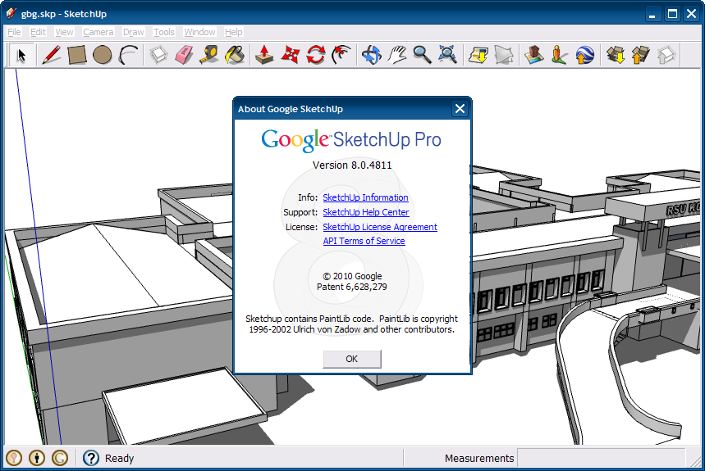Click the Toggle Terrain icon
This screenshot has width=705, height=471.
tap(504, 55)
